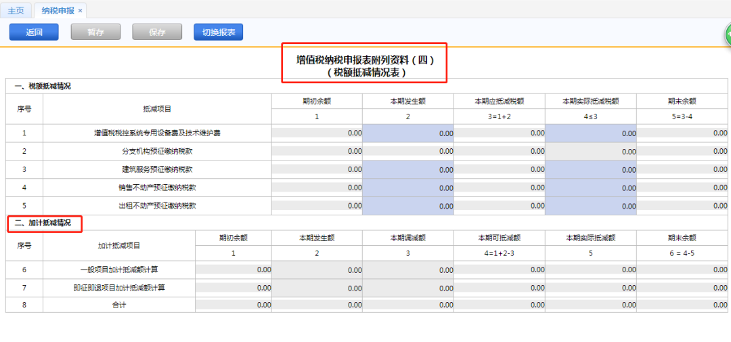Edit 本期实际抵减税额 for 增值税税控系统专用设备费及技术维护费
This screenshot has width=731, height=342.
[591, 133]
